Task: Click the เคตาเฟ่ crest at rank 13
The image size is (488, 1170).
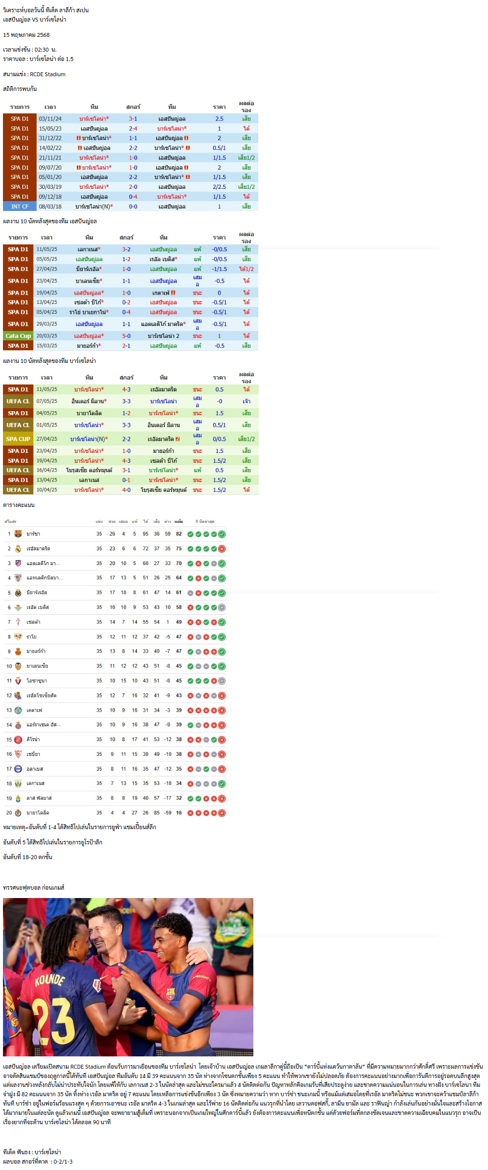Action: (18, 710)
